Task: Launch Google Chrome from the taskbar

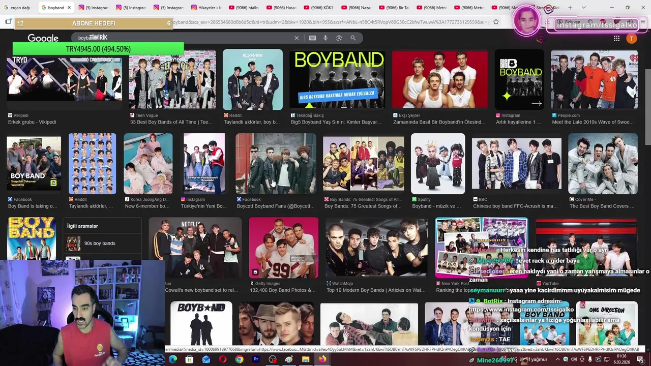Action: click(x=239, y=359)
